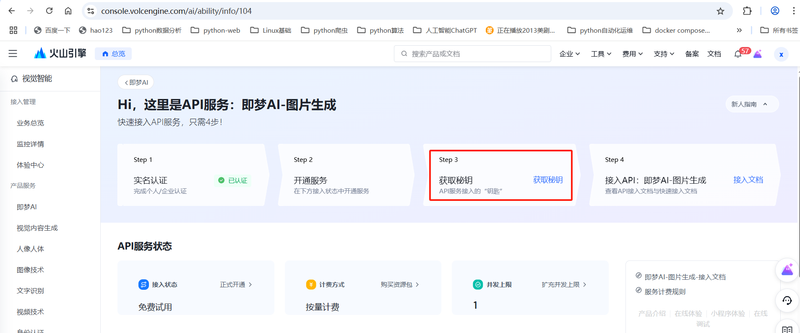Click the 搜索产品或文档 search box
This screenshot has height=333, width=800.
click(x=472, y=54)
